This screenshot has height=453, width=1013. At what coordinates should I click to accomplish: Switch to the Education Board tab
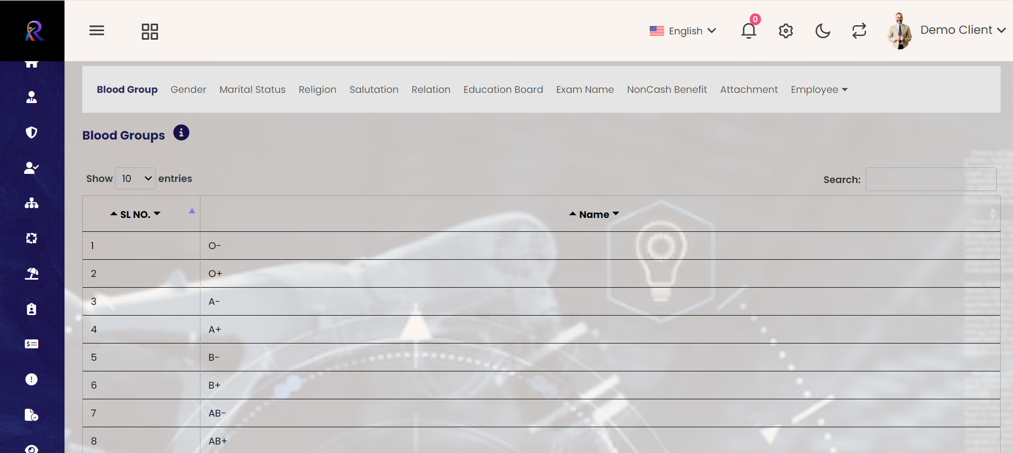tap(503, 90)
